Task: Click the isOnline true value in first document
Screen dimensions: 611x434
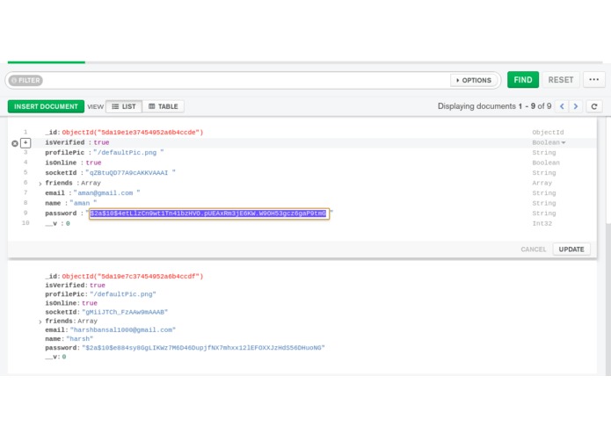Action: coord(93,163)
